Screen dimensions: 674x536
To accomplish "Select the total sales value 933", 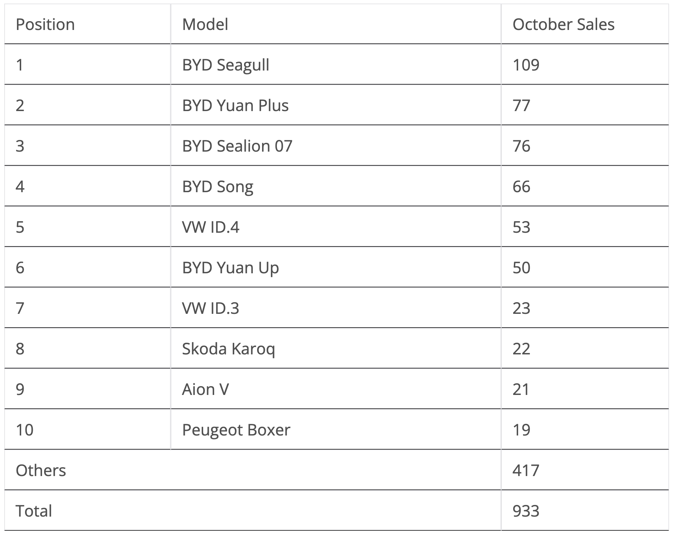I will coord(526,511).
